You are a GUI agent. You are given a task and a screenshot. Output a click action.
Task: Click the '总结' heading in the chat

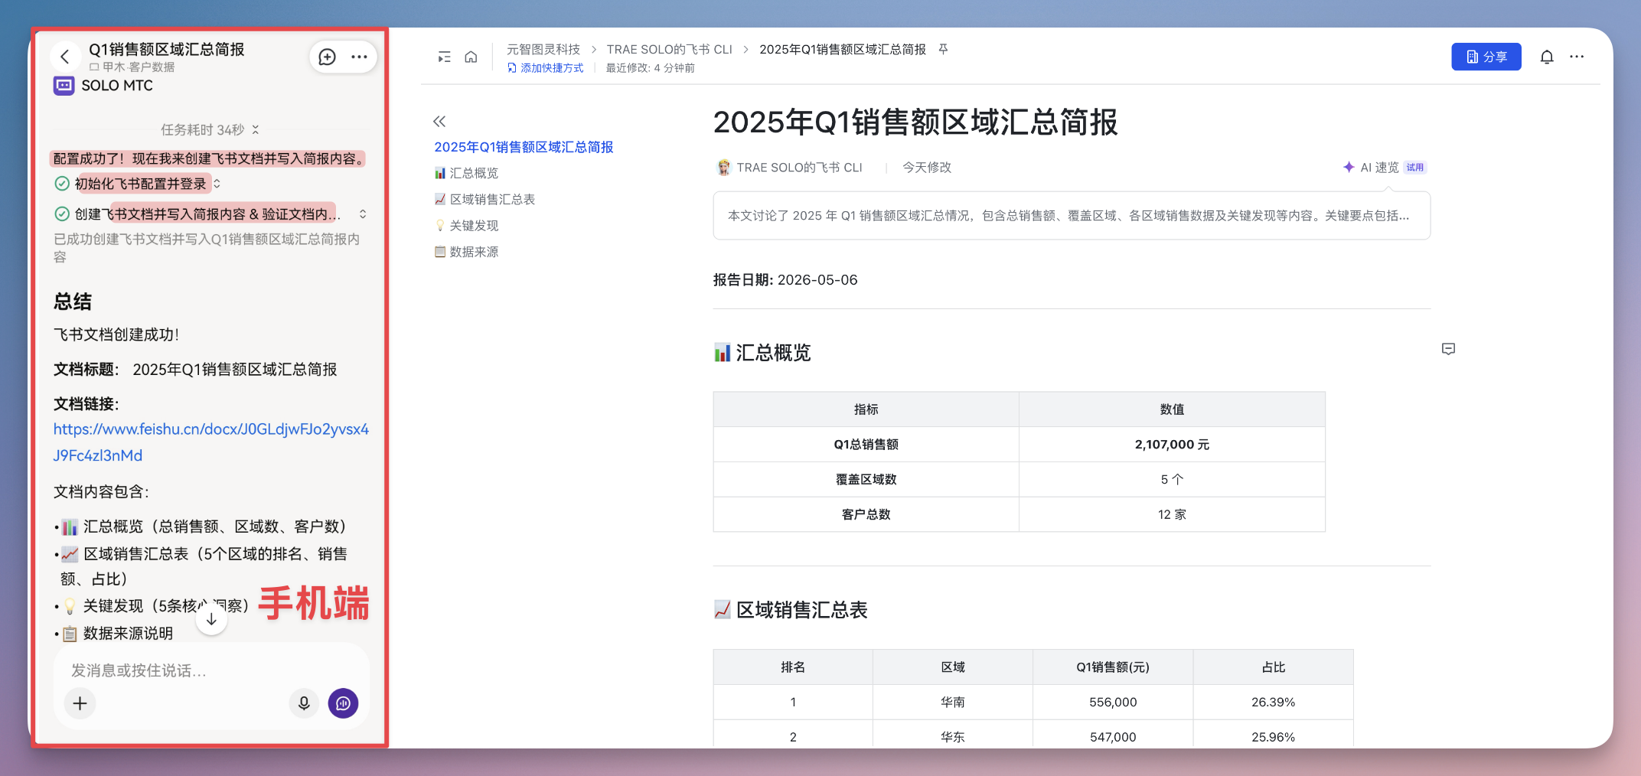pos(73,302)
